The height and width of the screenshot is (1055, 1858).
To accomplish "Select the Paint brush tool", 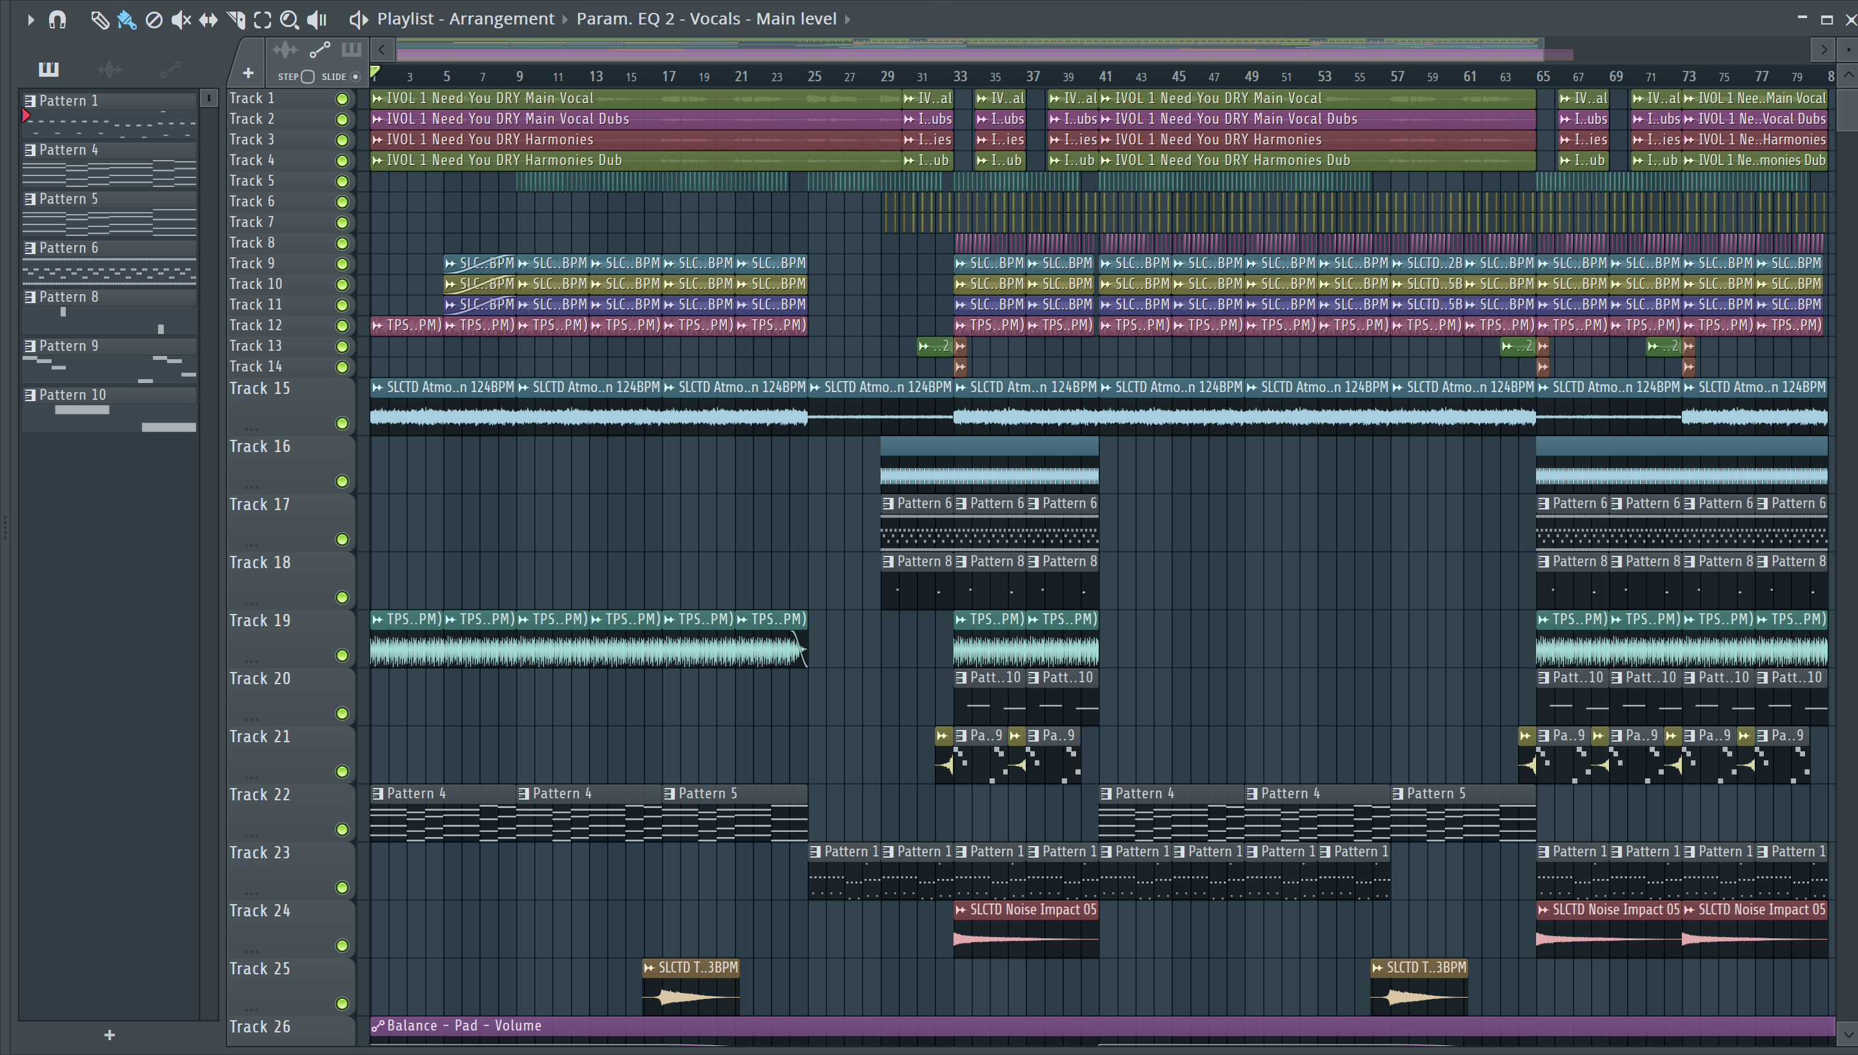I will point(127,19).
